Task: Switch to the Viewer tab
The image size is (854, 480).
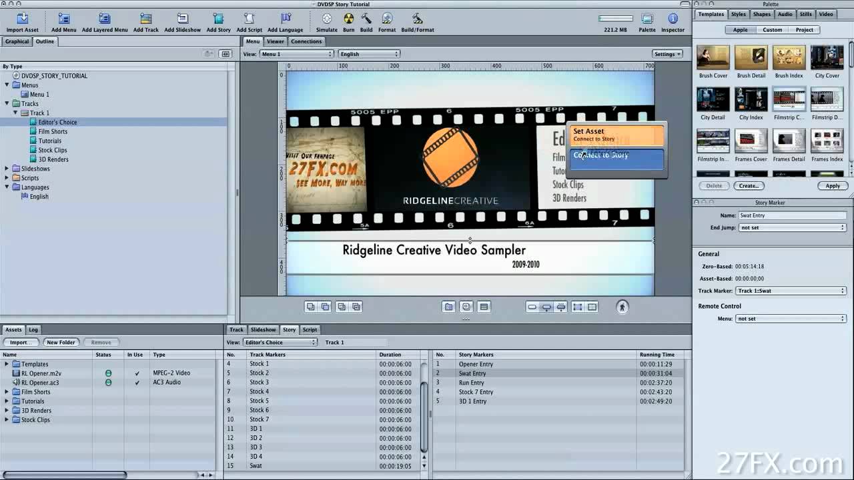Action: coord(275,41)
